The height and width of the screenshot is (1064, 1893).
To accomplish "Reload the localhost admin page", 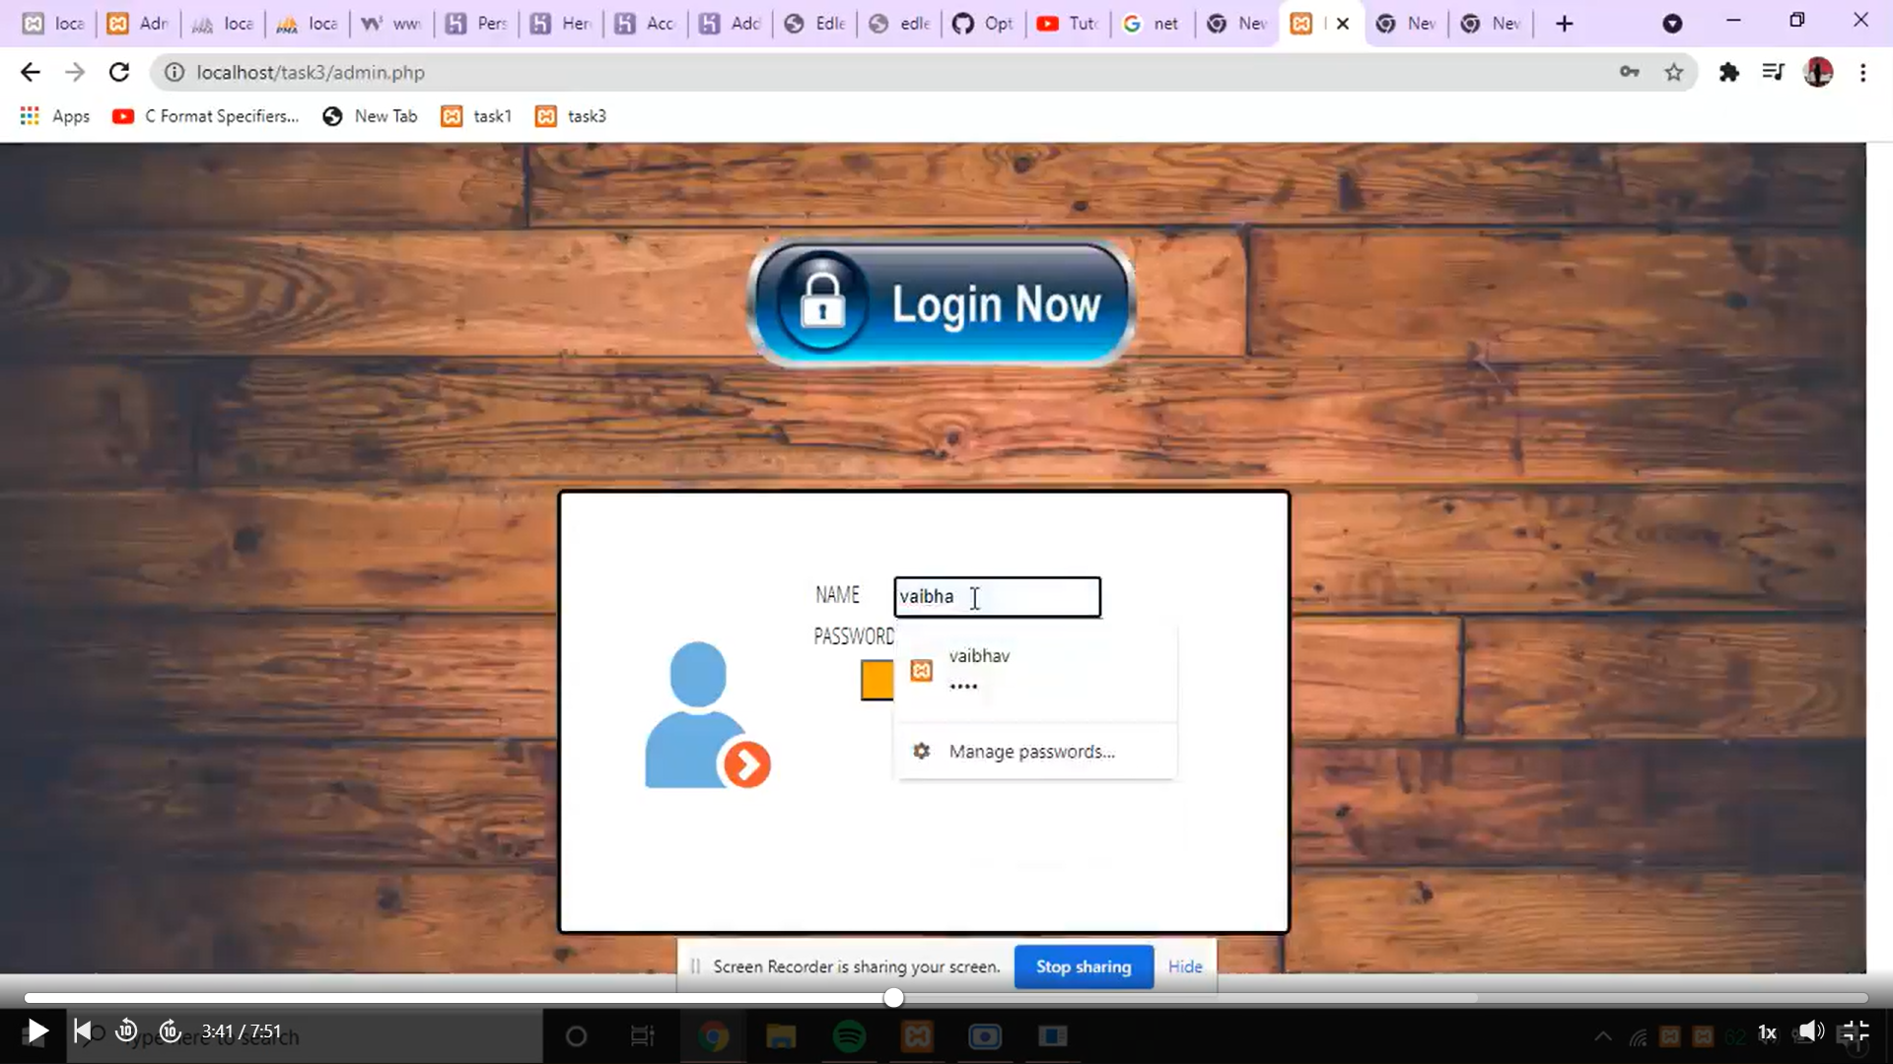I will [x=119, y=72].
